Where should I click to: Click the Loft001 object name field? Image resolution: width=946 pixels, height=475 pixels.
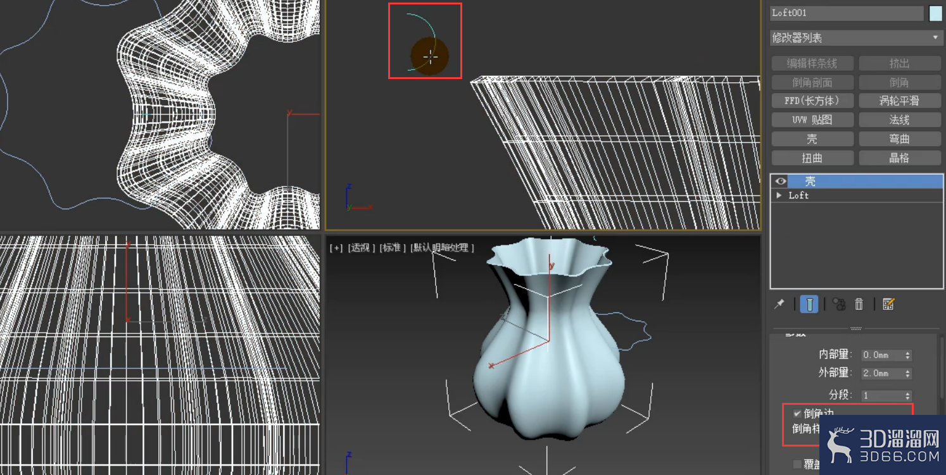(x=847, y=13)
